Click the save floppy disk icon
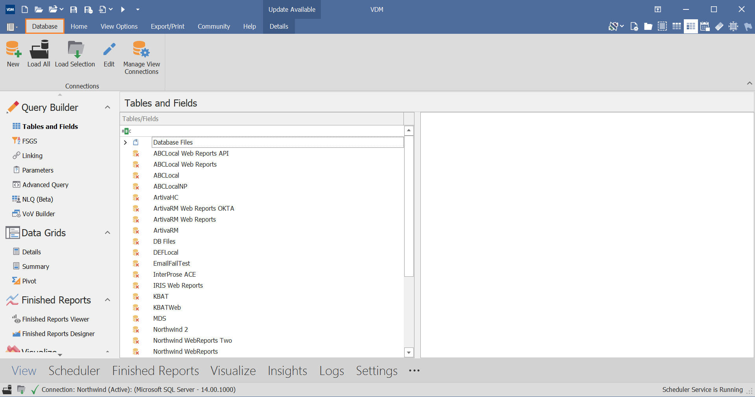This screenshot has height=397, width=755. (x=74, y=9)
